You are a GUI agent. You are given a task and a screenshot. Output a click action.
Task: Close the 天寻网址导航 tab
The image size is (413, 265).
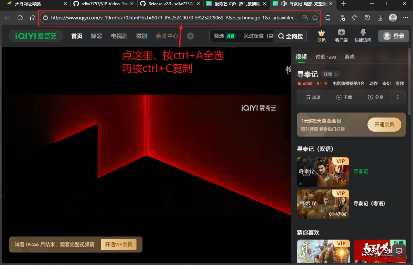pyautogui.click(x=65, y=4)
